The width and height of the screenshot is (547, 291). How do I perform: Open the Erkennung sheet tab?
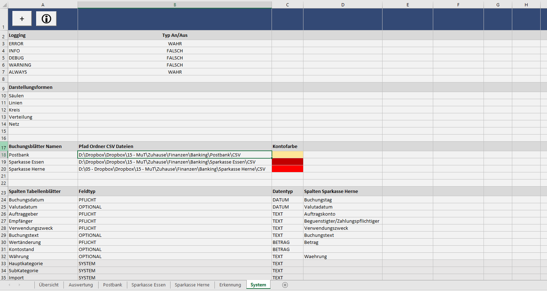(x=230, y=285)
